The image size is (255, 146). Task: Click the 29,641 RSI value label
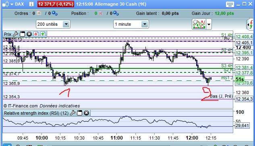[x=242, y=125]
